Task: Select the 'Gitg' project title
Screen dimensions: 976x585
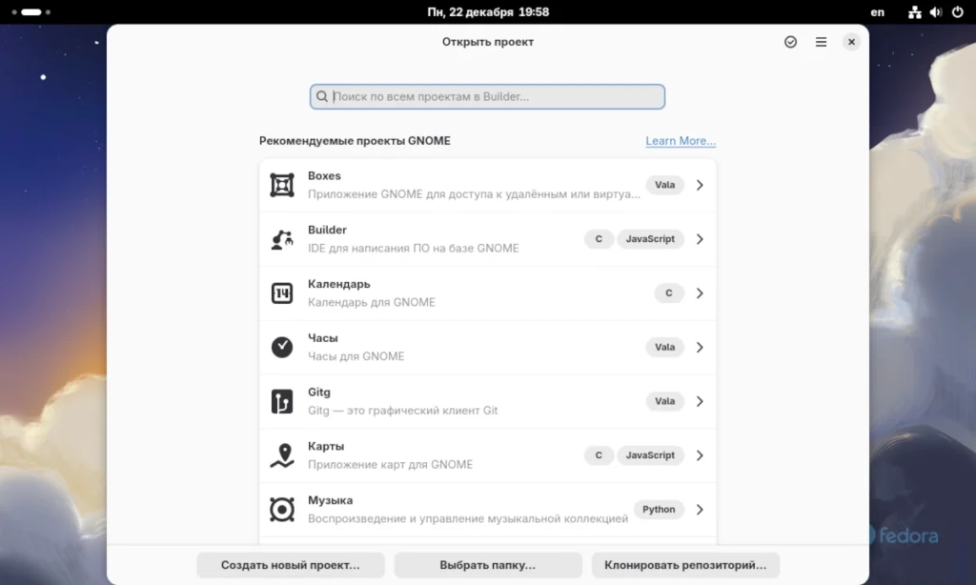Action: coord(318,393)
